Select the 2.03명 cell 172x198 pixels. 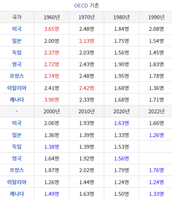pyautogui.click(x=86, y=53)
